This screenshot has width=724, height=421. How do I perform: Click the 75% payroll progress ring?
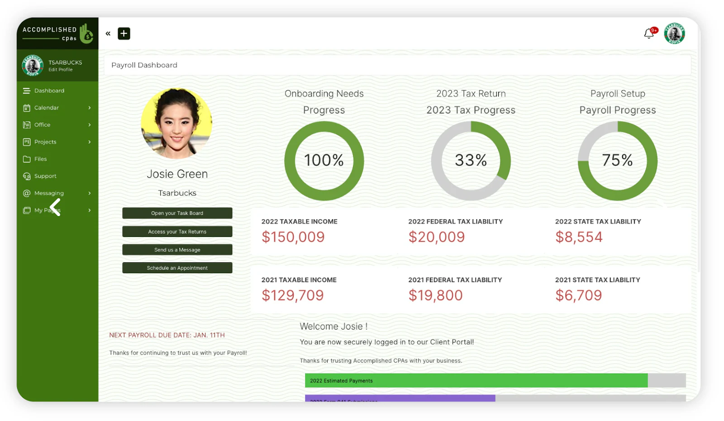pyautogui.click(x=618, y=161)
